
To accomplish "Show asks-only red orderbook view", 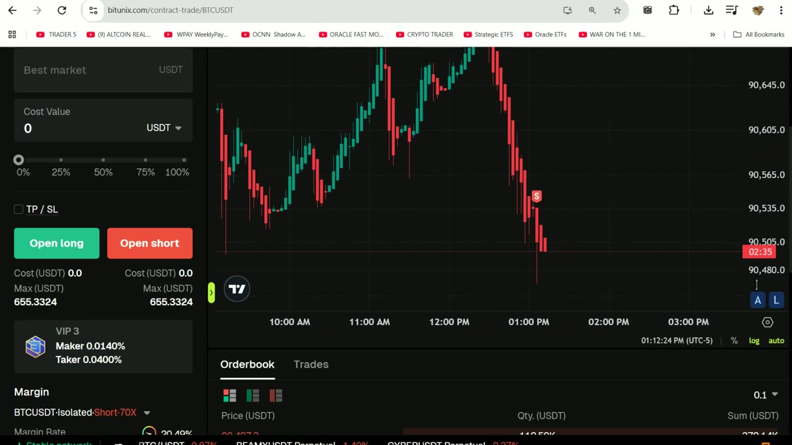I will pos(275,396).
